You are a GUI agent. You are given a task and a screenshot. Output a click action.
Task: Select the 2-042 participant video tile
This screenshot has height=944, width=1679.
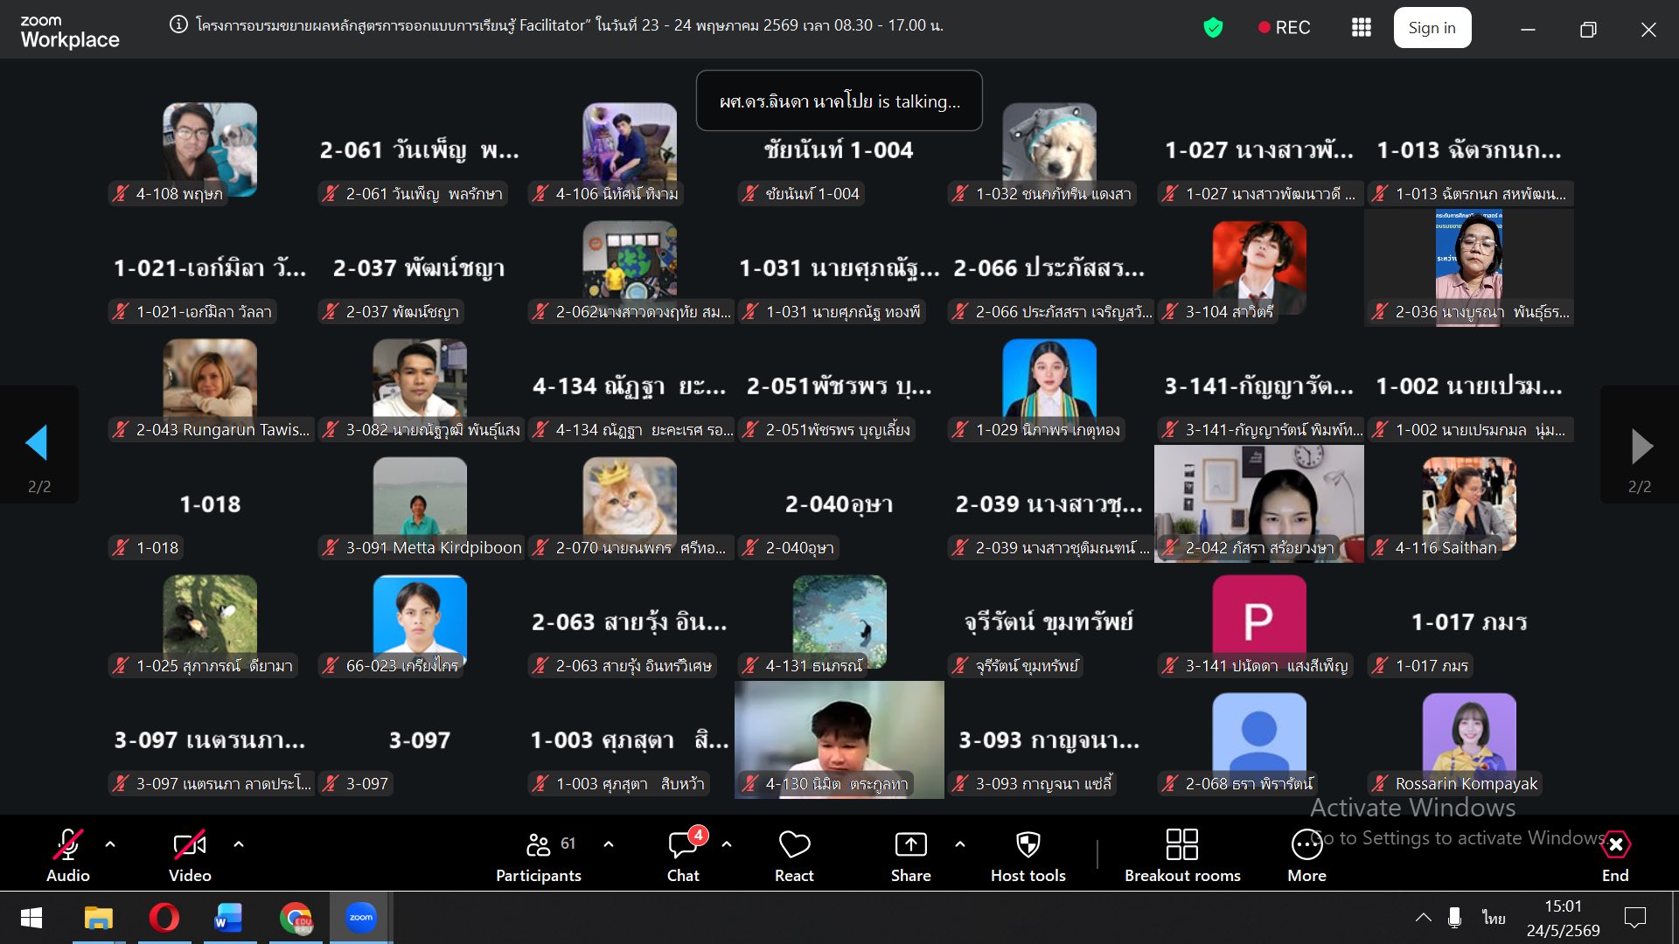tap(1259, 503)
